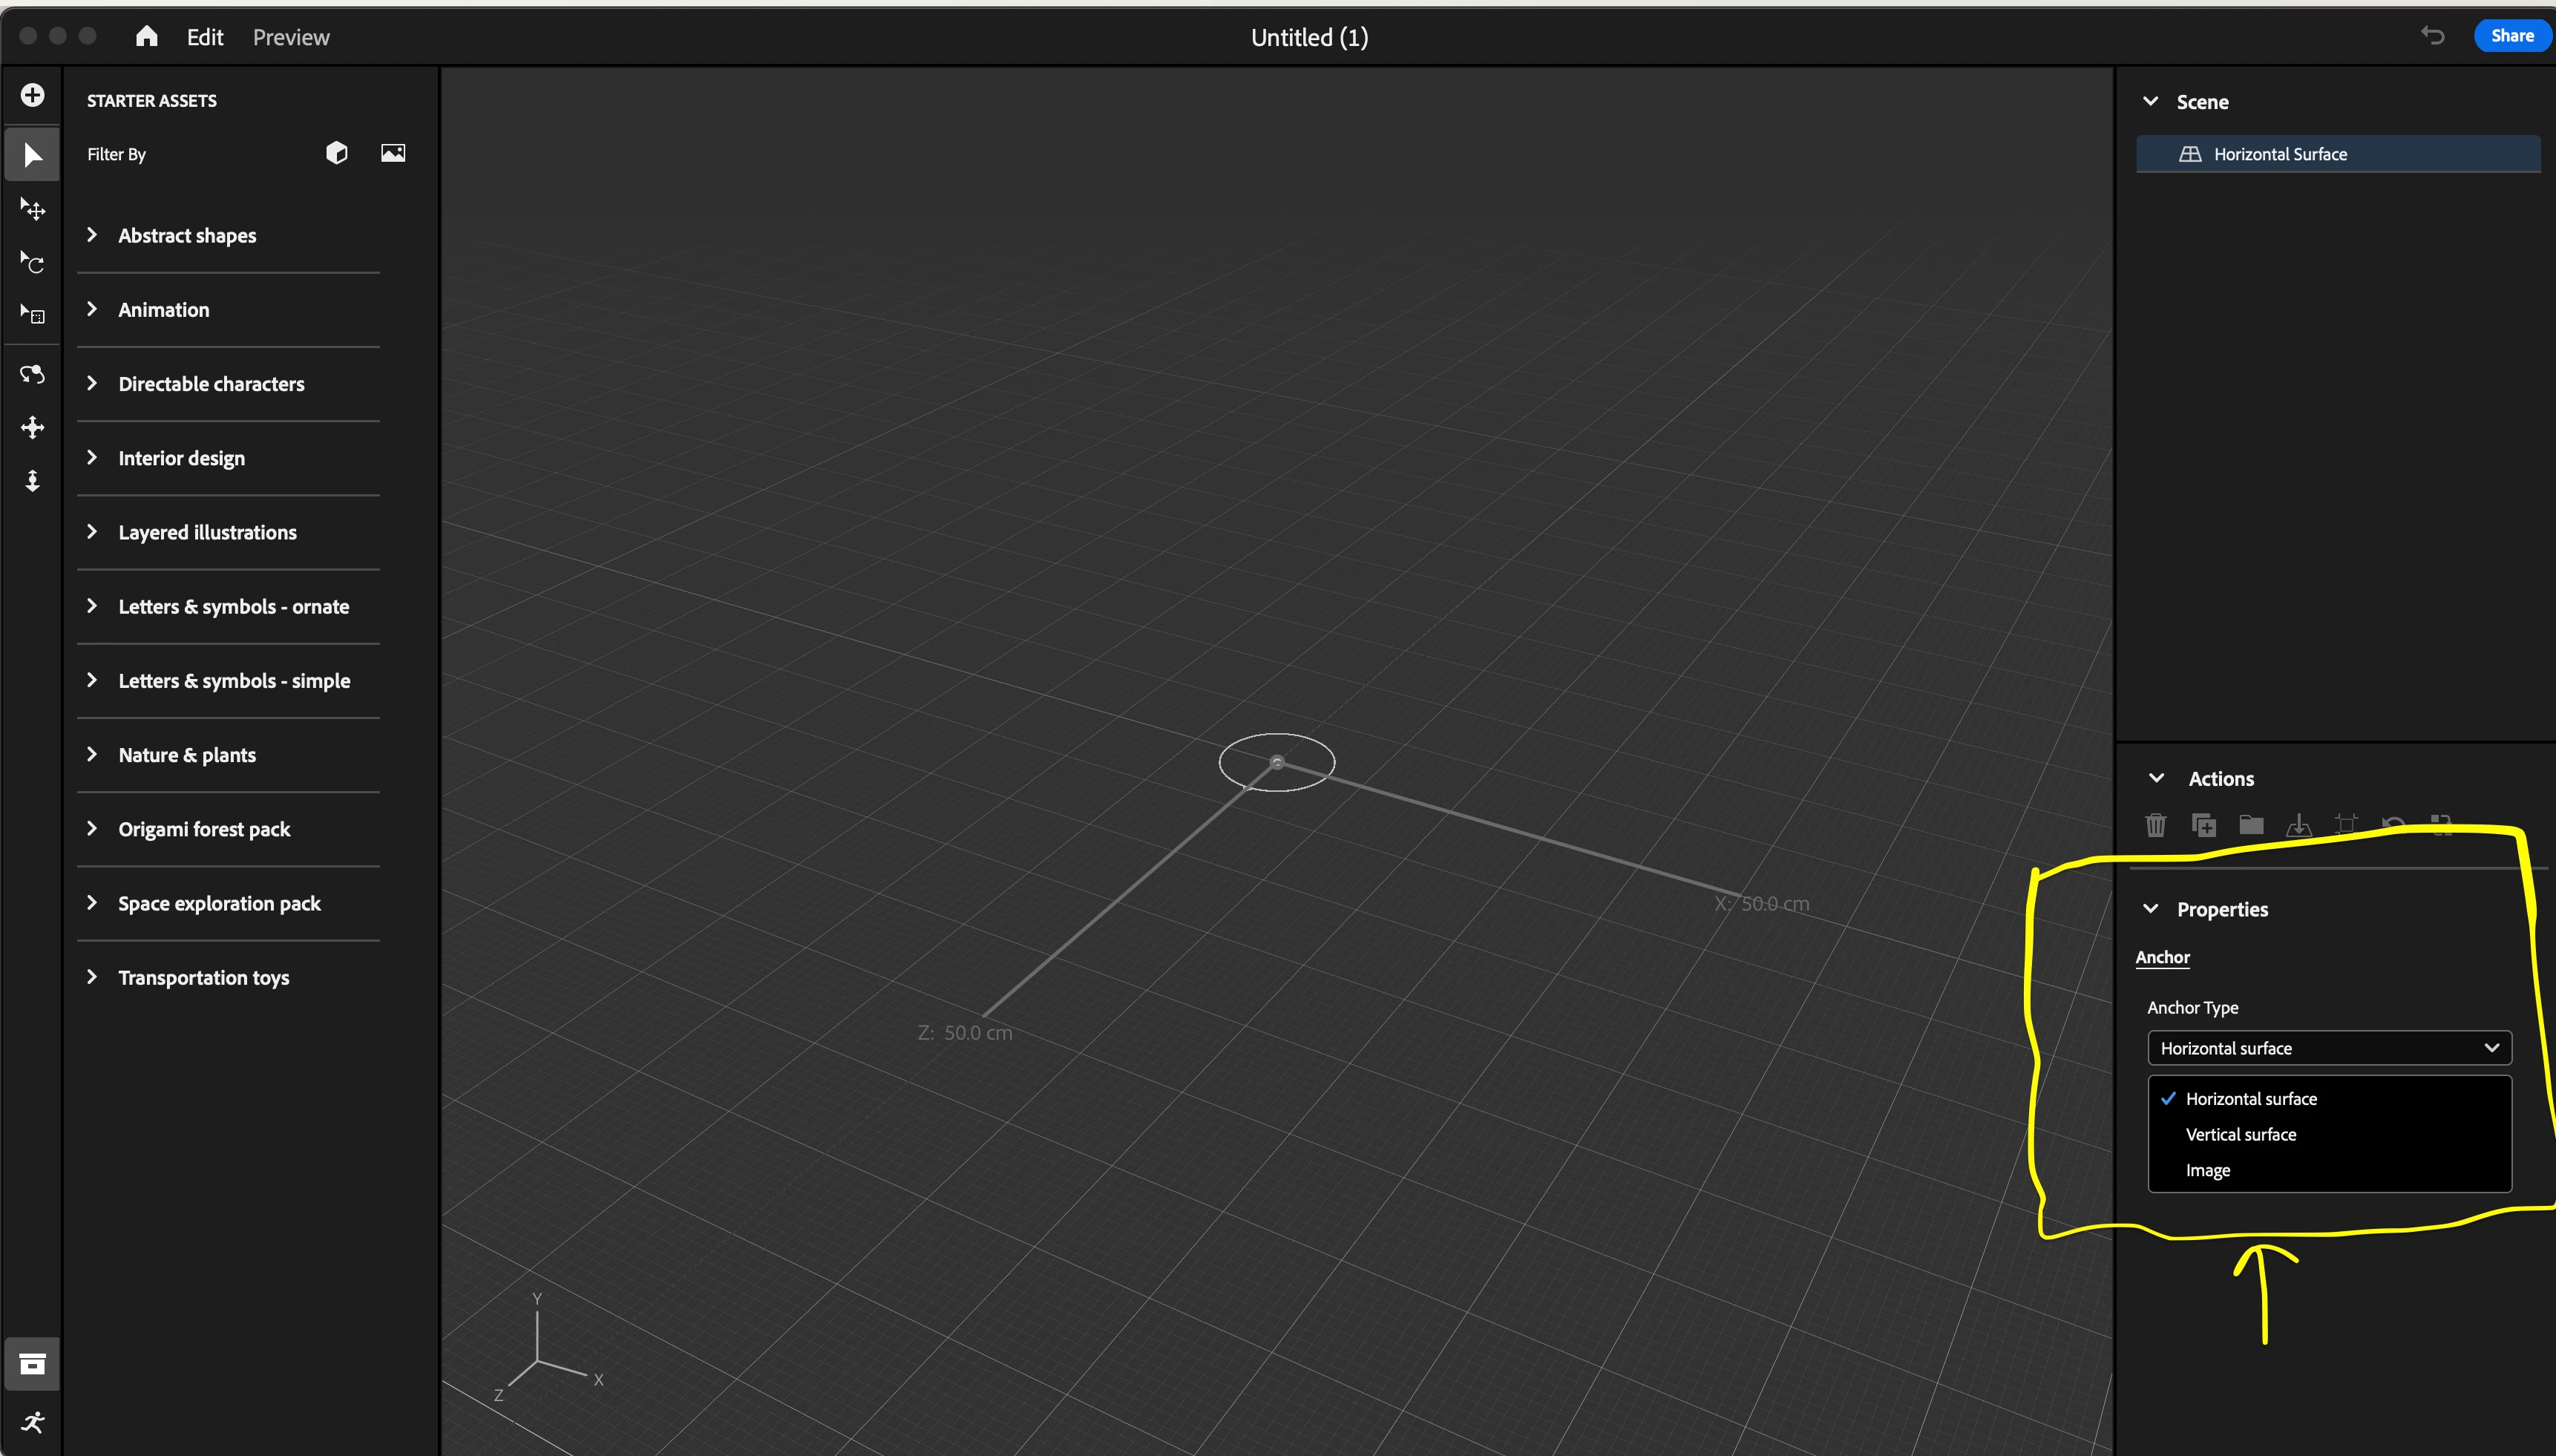
Task: Click the Anchor properties link
Action: 2162,957
